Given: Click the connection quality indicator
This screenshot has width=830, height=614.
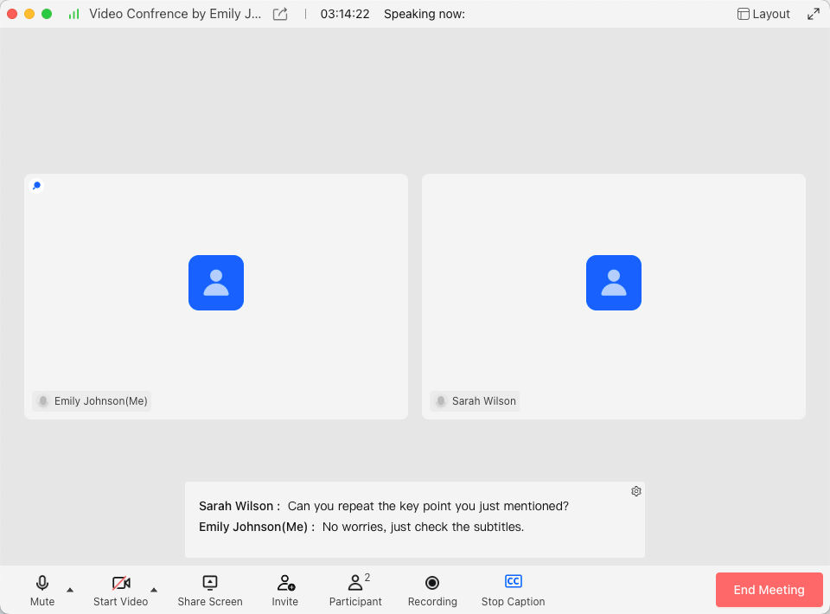Looking at the screenshot, I should click(x=73, y=14).
